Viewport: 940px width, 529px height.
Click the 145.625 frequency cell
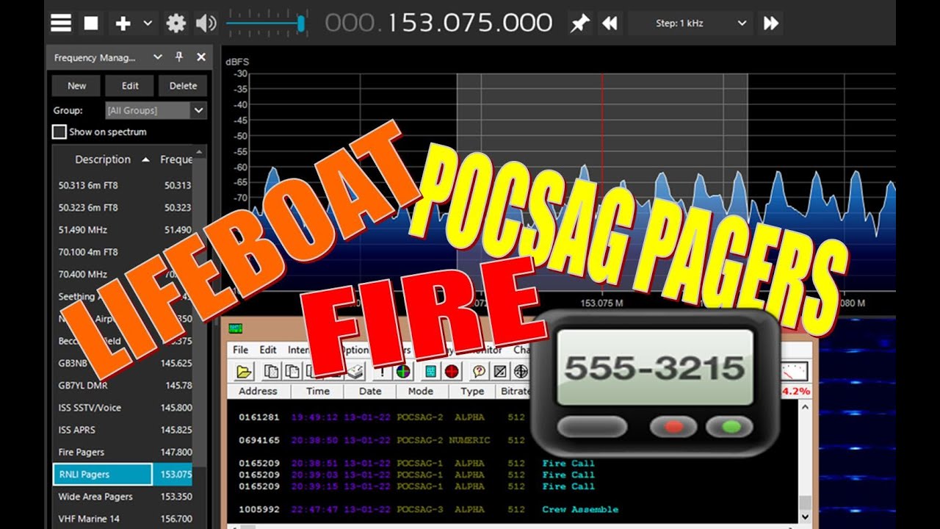tap(176, 363)
